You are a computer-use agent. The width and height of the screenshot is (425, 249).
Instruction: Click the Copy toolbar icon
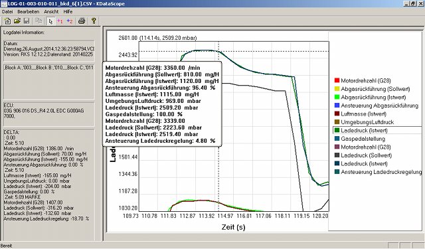(x=39, y=21)
